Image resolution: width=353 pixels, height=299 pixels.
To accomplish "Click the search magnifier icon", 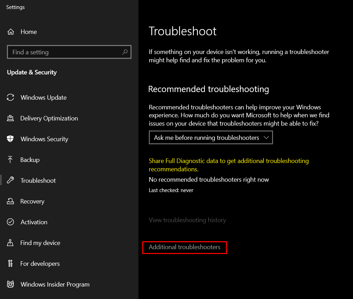I will point(125,52).
